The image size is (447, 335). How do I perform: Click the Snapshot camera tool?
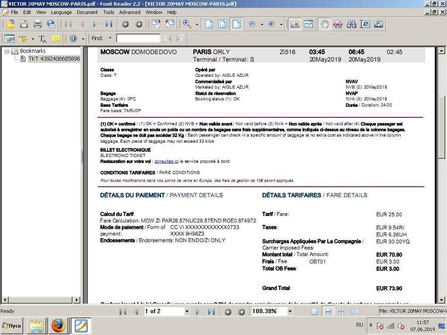pyautogui.click(x=378, y=24)
